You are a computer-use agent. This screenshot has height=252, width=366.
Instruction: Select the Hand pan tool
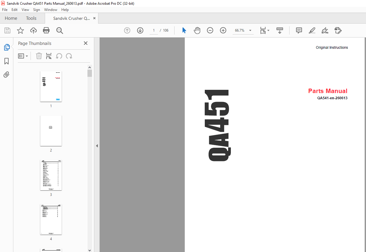pos(197,30)
